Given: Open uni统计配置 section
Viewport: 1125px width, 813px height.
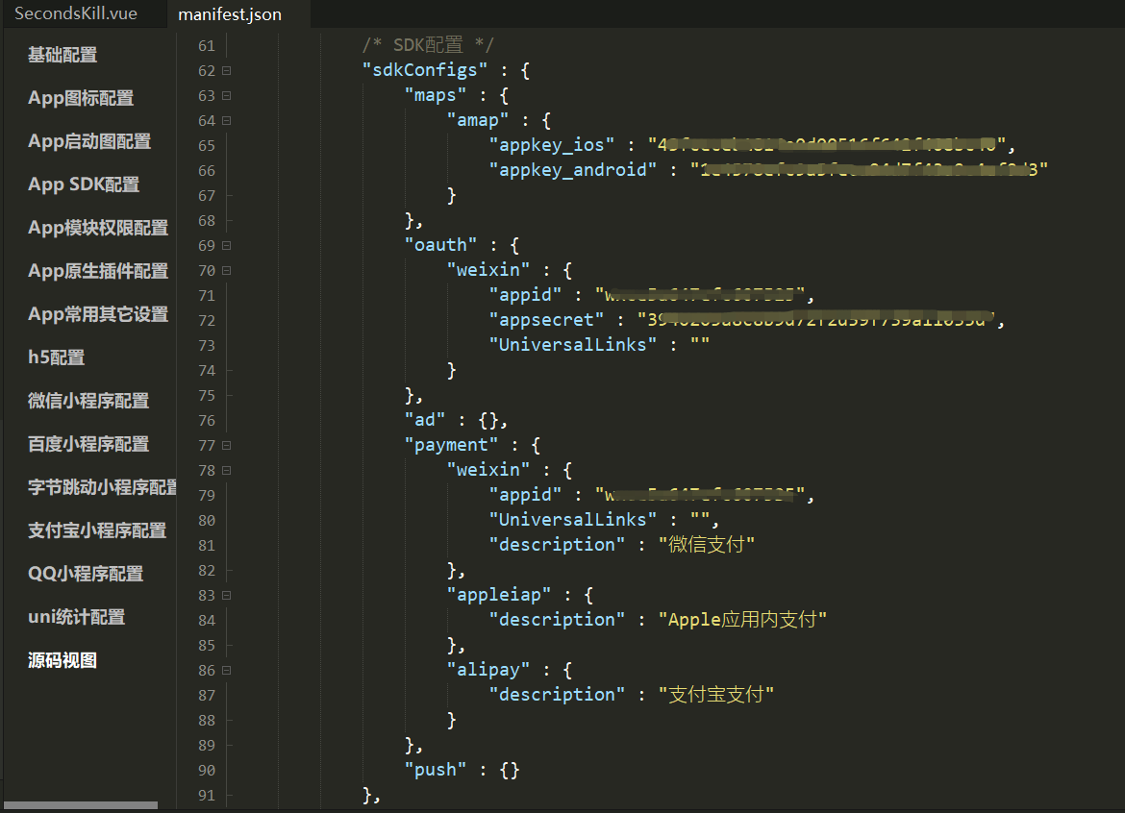Looking at the screenshot, I should pos(76,617).
